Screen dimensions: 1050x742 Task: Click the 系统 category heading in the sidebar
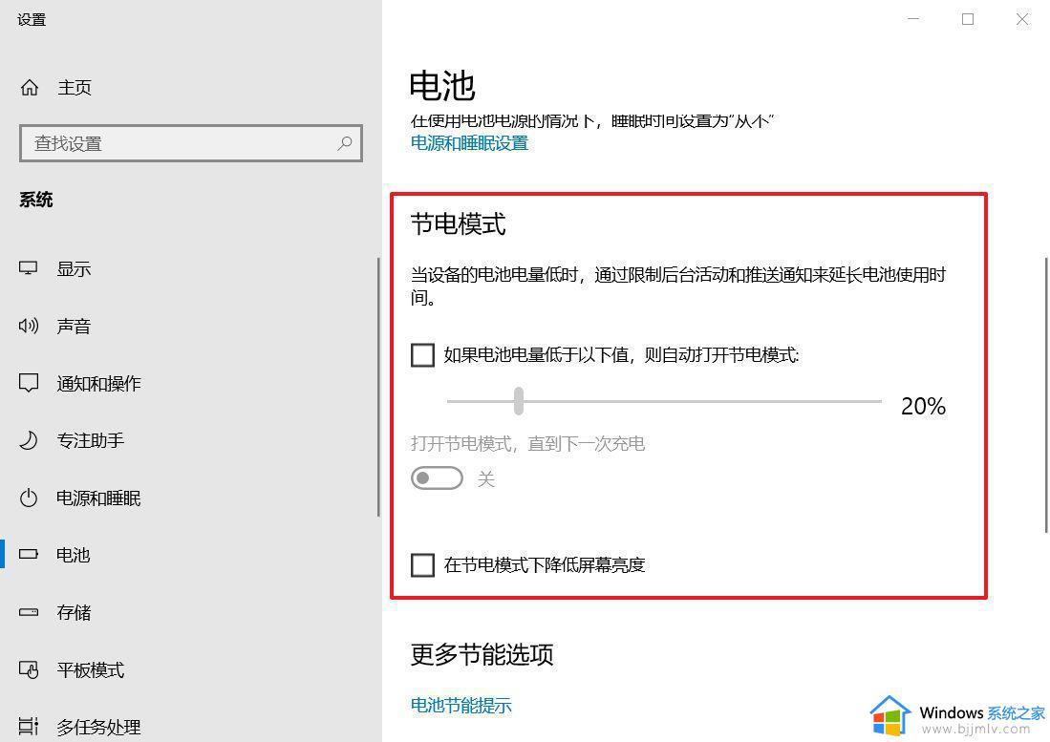tap(36, 200)
